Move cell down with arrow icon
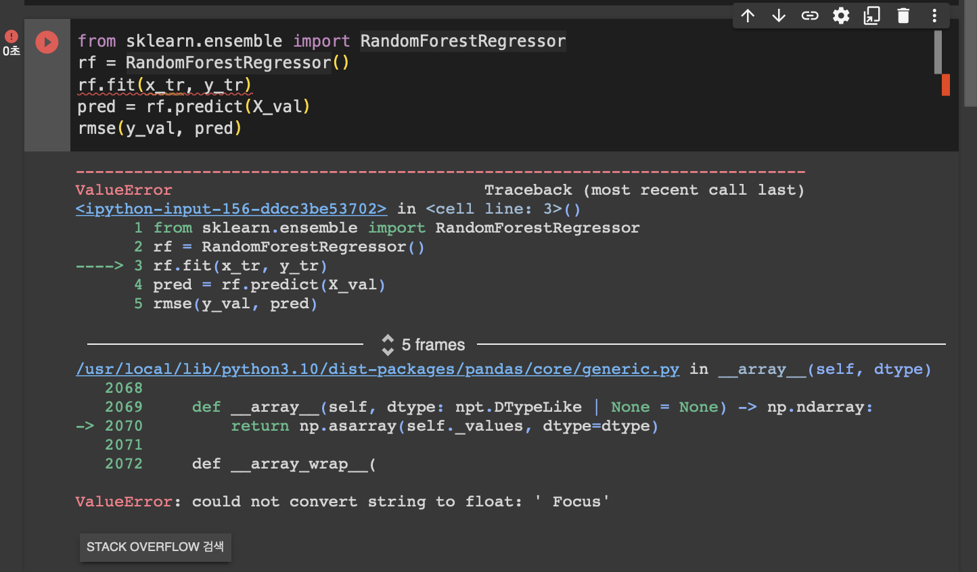The image size is (977, 572). tap(779, 16)
